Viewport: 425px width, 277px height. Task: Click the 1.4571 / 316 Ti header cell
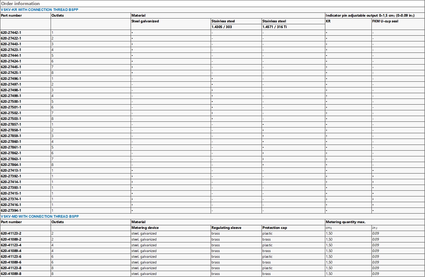(x=275, y=27)
